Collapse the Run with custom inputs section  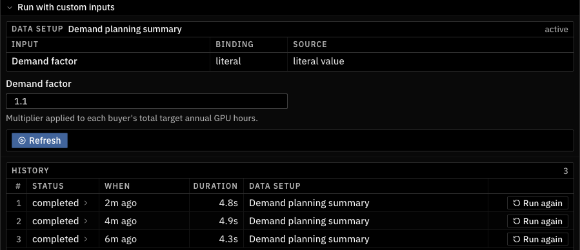pos(10,7)
